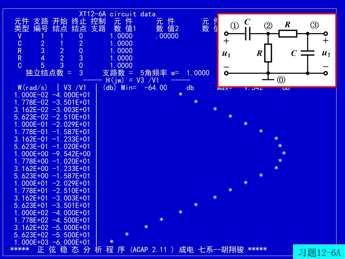Image resolution: width=345 pixels, height=259 pixels.
Task: Select frequency value 1.778E-02
Action: click(31, 103)
